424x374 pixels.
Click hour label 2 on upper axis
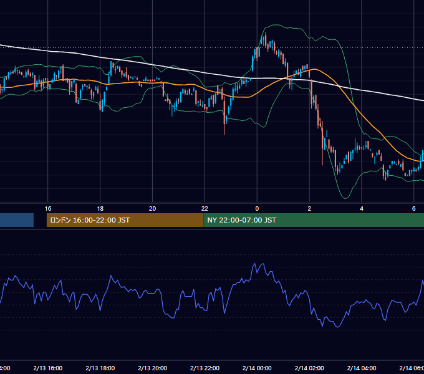tap(309, 209)
